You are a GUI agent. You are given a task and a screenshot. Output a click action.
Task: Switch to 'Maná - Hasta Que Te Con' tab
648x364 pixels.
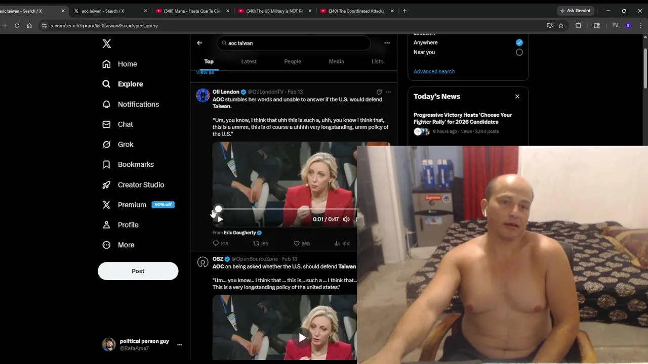[x=192, y=11]
